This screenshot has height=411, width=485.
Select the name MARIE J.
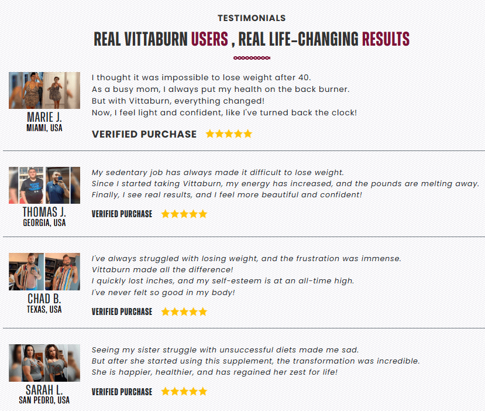pos(44,117)
